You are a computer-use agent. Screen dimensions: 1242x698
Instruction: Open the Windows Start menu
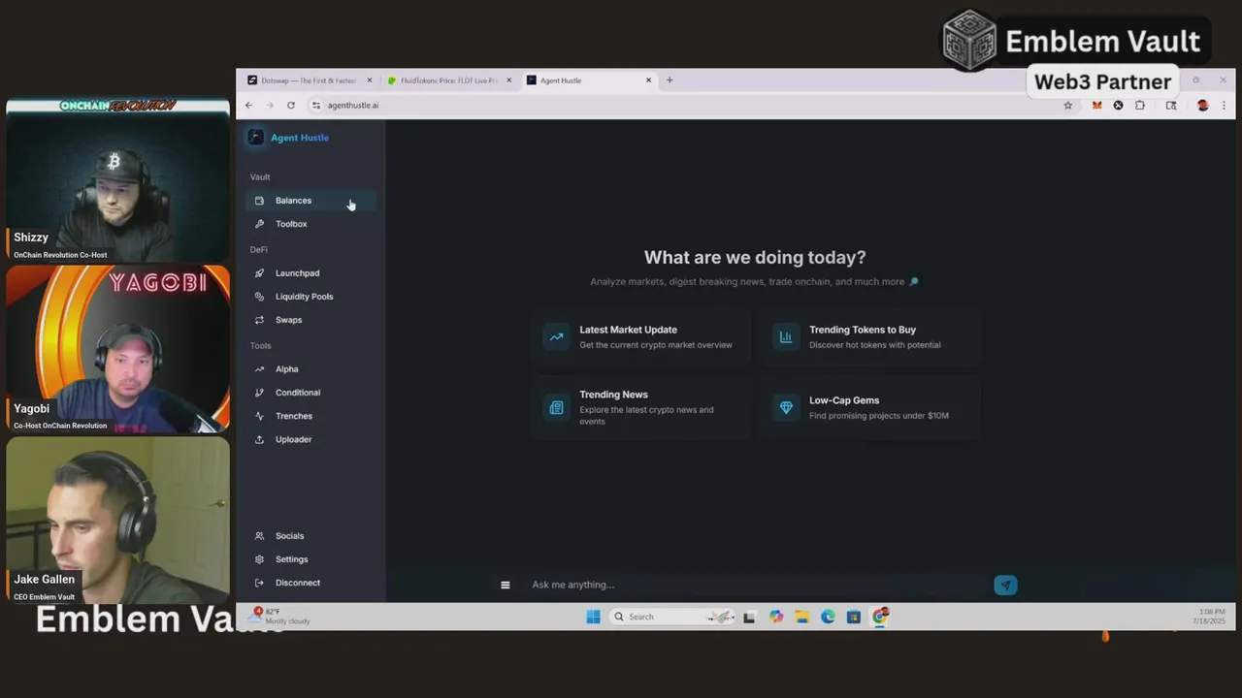pos(593,617)
